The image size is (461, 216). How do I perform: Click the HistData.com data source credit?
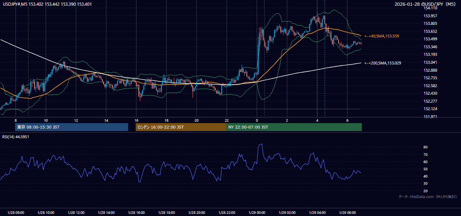tap(428, 197)
